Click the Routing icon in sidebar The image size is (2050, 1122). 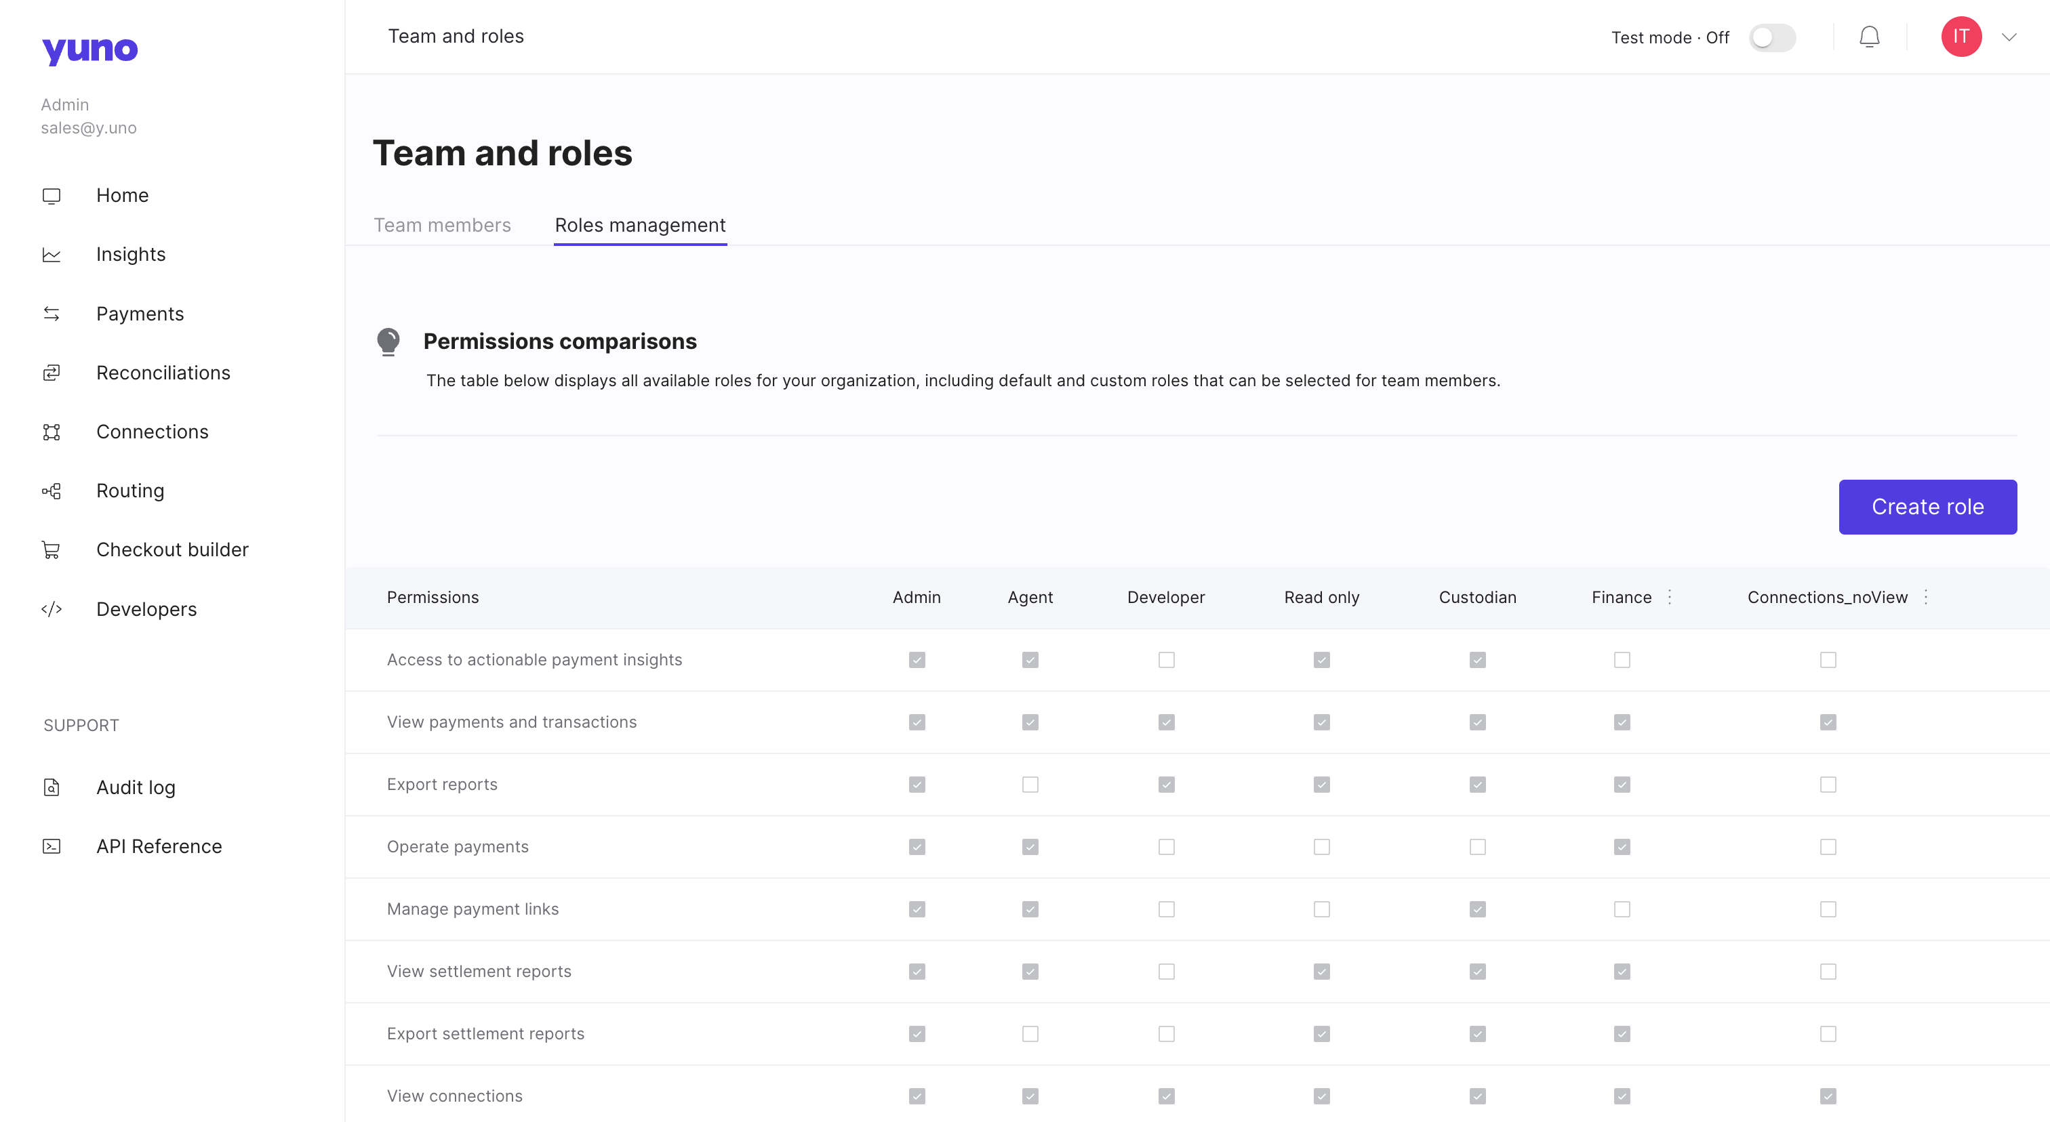pos(52,491)
